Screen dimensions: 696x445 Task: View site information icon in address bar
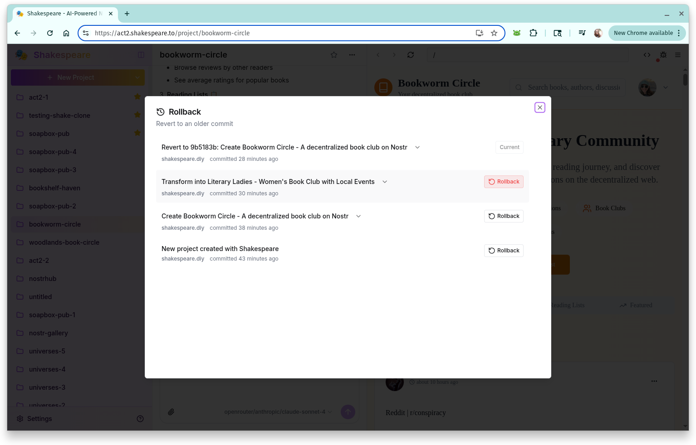[x=86, y=33]
